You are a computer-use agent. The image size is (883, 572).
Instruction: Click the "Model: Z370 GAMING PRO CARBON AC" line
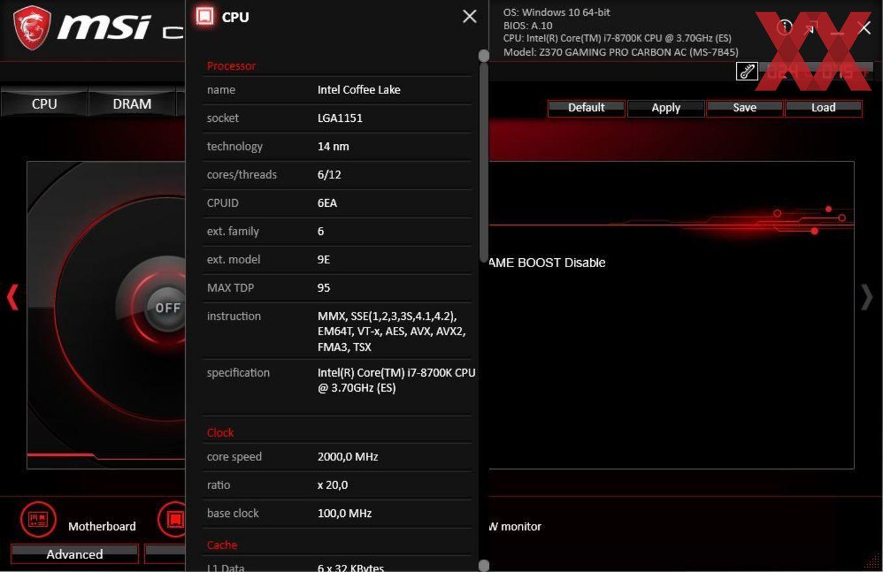(x=621, y=52)
